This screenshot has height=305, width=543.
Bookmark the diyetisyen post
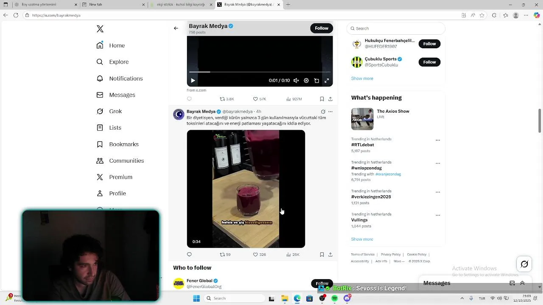tap(322, 255)
